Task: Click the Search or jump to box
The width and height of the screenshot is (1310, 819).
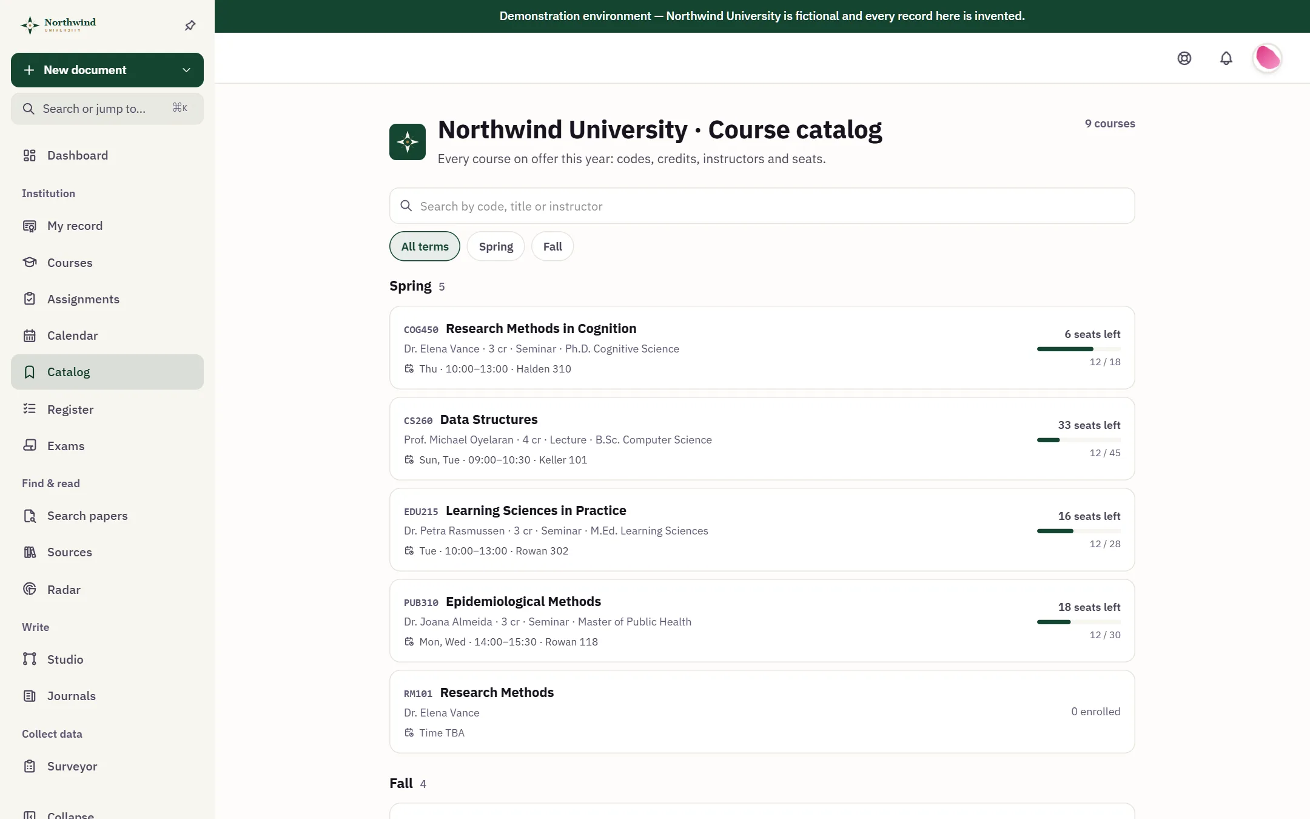Action: [x=107, y=109]
